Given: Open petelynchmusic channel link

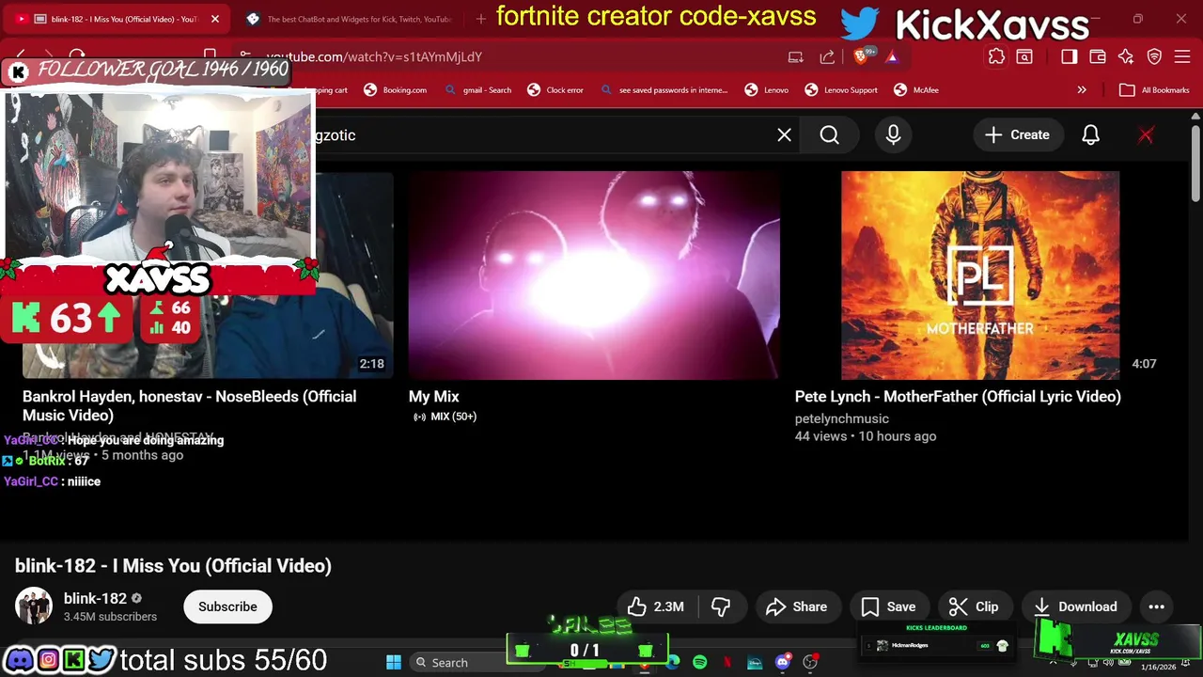Looking at the screenshot, I should tap(842, 418).
